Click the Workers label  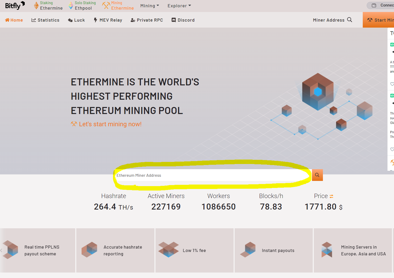(218, 196)
